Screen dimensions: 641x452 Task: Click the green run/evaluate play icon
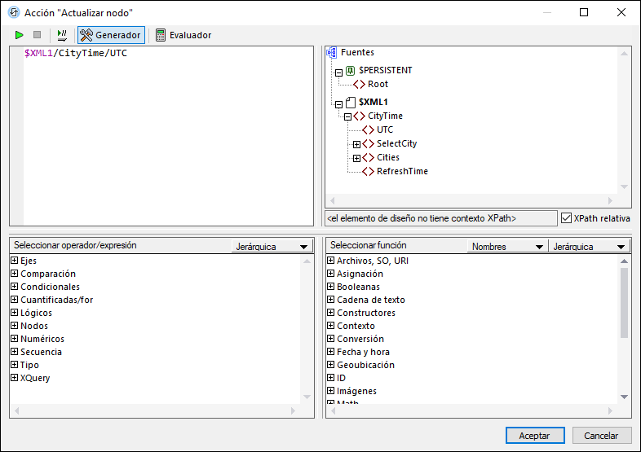click(x=20, y=35)
